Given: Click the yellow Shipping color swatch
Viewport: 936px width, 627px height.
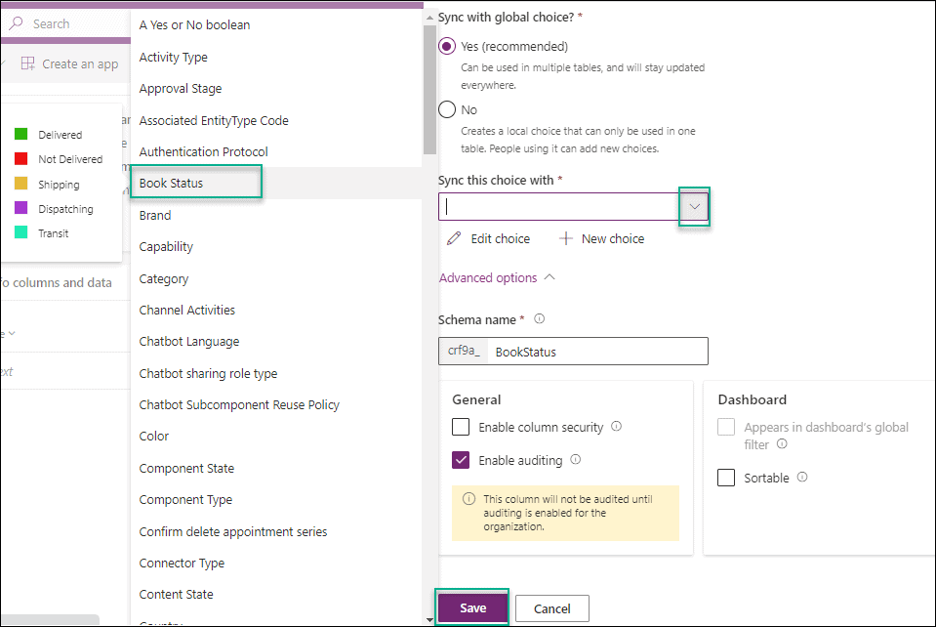Looking at the screenshot, I should [20, 184].
